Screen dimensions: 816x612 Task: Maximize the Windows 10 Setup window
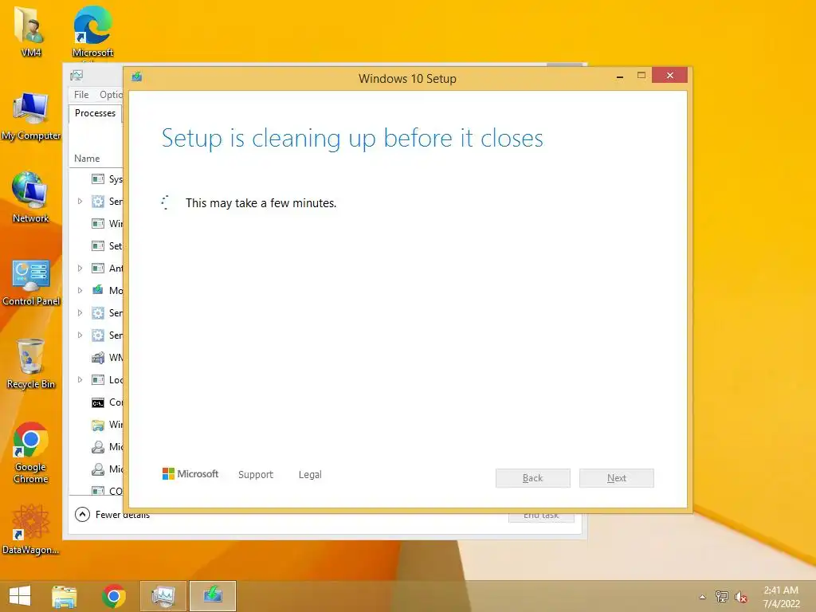pos(641,76)
